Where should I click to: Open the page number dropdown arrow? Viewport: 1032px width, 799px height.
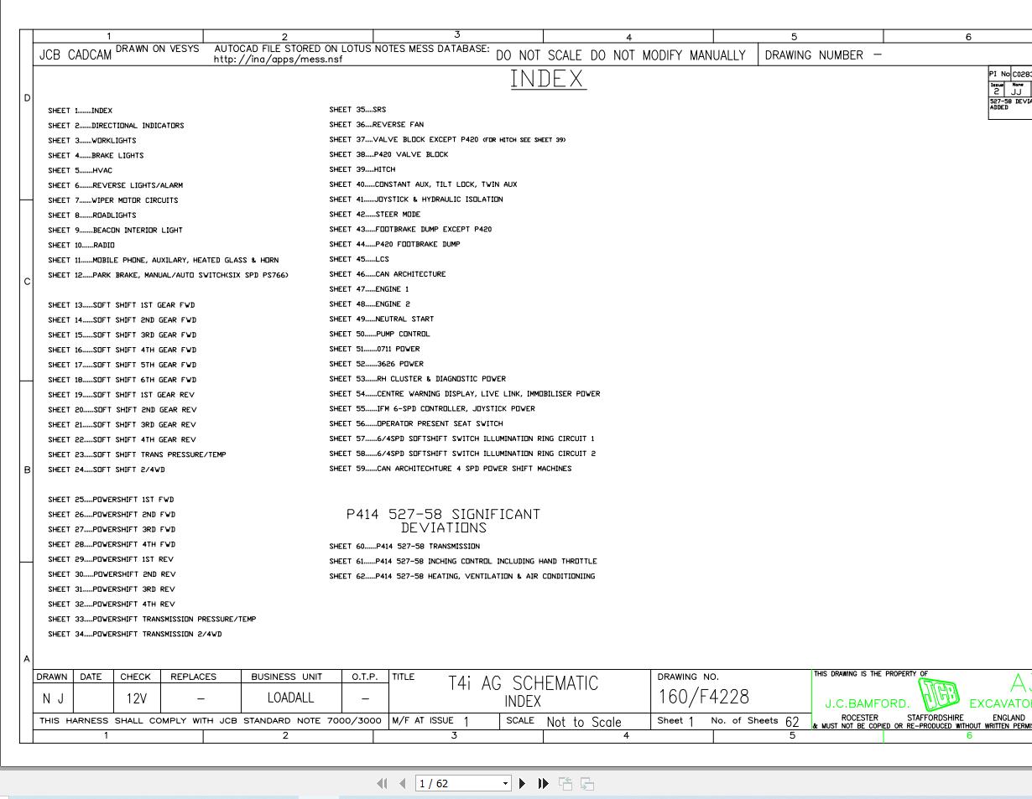click(x=505, y=784)
